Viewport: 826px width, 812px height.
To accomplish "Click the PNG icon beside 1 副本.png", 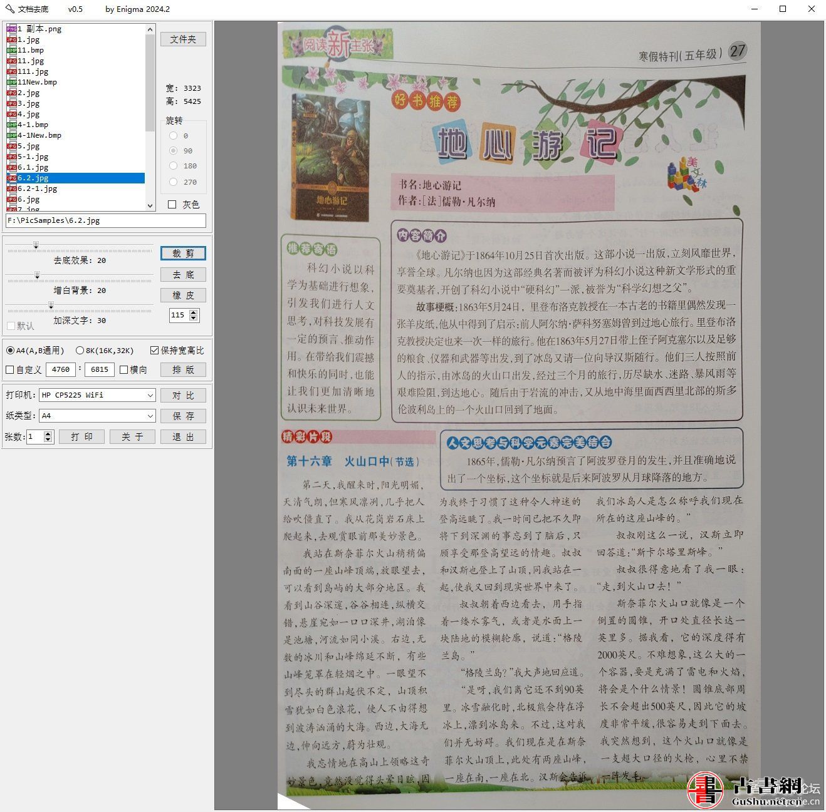I will 11,29.
